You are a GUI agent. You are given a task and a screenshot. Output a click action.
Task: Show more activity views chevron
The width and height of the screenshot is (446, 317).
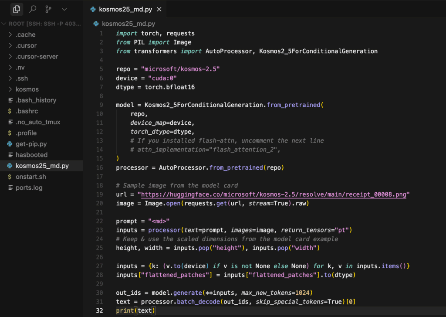[64, 10]
